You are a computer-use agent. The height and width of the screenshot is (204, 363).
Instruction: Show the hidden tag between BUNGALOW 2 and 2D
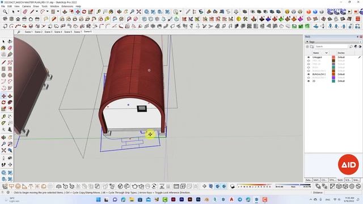(x=309, y=78)
